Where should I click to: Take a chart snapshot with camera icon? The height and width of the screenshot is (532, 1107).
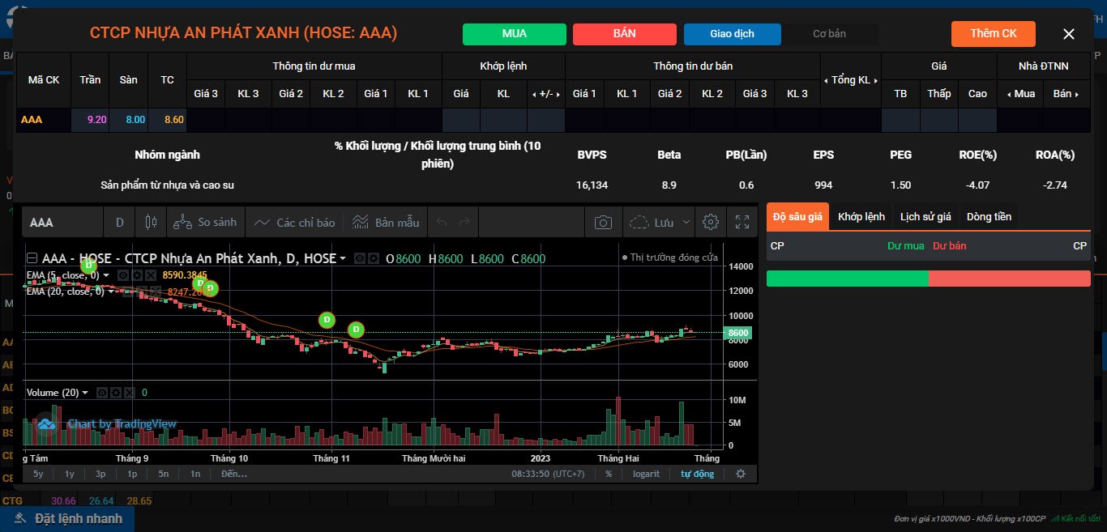coord(603,222)
